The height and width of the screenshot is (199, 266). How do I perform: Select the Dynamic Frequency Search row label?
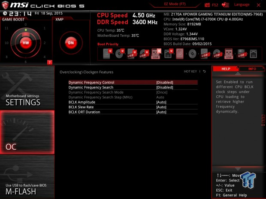(x=91, y=87)
